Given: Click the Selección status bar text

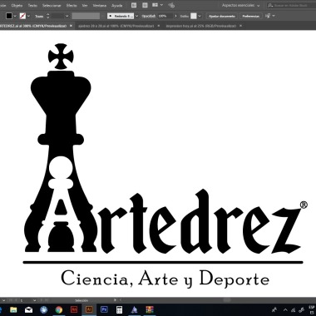Looking at the screenshot, I should point(81,300).
